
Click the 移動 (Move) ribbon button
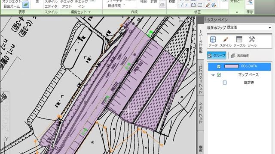click(x=172, y=2)
